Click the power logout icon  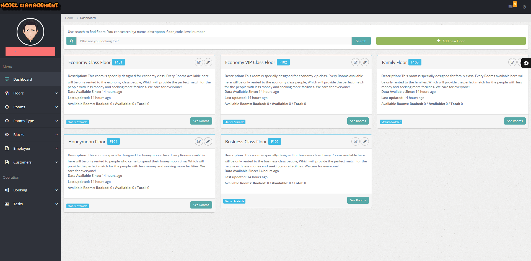click(x=524, y=7)
